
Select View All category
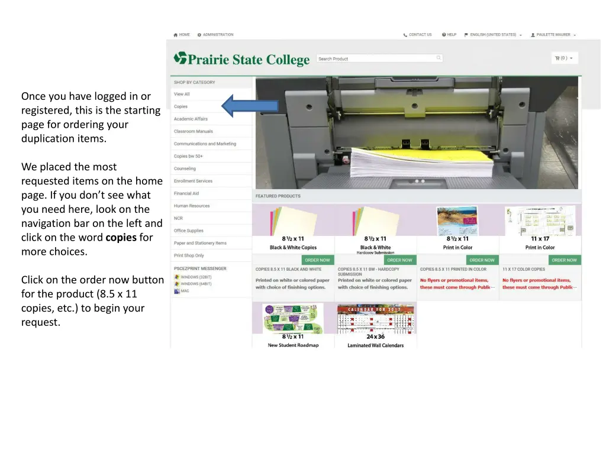point(182,94)
